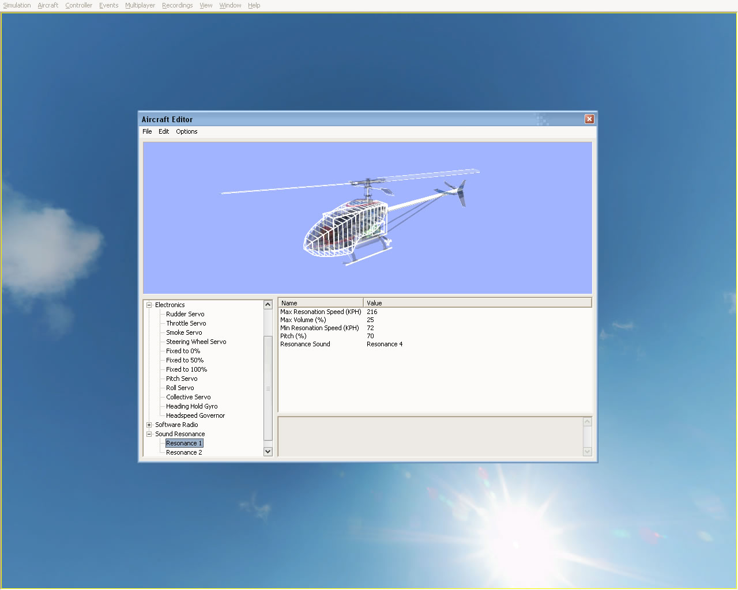Click value 25 for max volume
Screen dimensions: 738x590
pos(370,320)
